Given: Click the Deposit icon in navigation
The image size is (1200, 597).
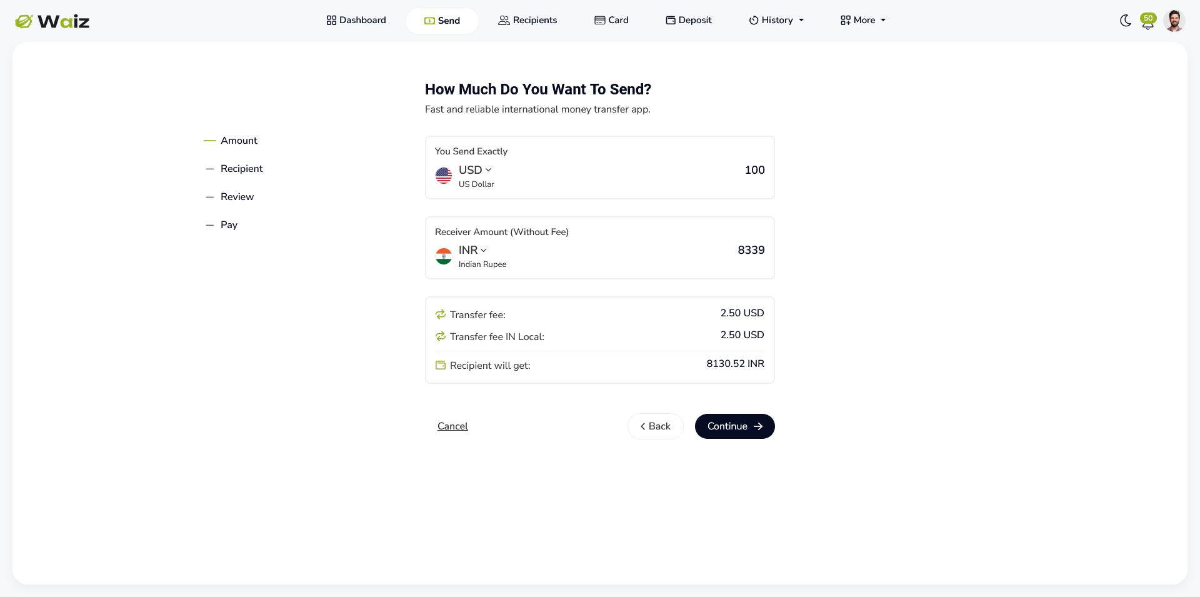Looking at the screenshot, I should pos(671,20).
